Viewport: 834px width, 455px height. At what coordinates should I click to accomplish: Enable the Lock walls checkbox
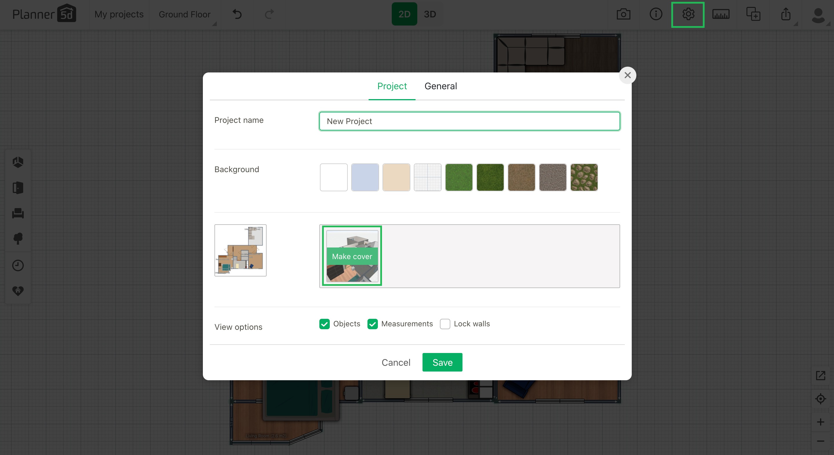445,324
